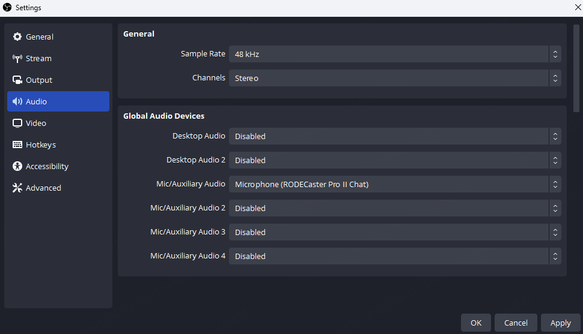This screenshot has width=583, height=334.
Task: Open the Hotkeys settings section
Action: coord(40,145)
